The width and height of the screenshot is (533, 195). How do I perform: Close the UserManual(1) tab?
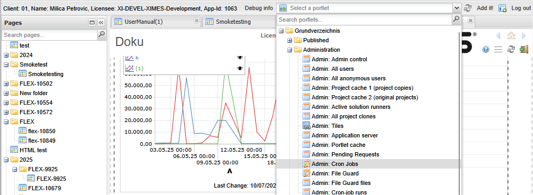pos(196,20)
